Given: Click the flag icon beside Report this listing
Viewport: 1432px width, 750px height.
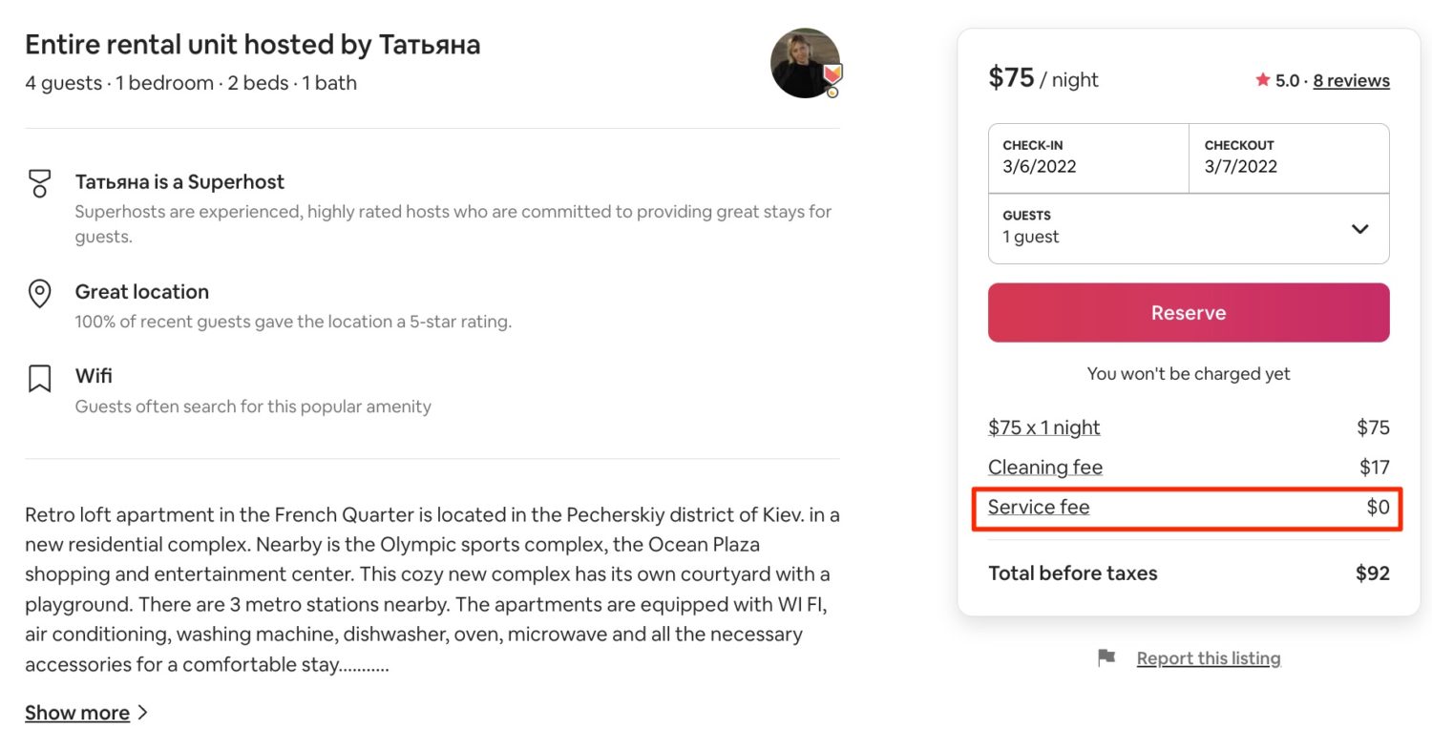Looking at the screenshot, I should [x=1106, y=657].
